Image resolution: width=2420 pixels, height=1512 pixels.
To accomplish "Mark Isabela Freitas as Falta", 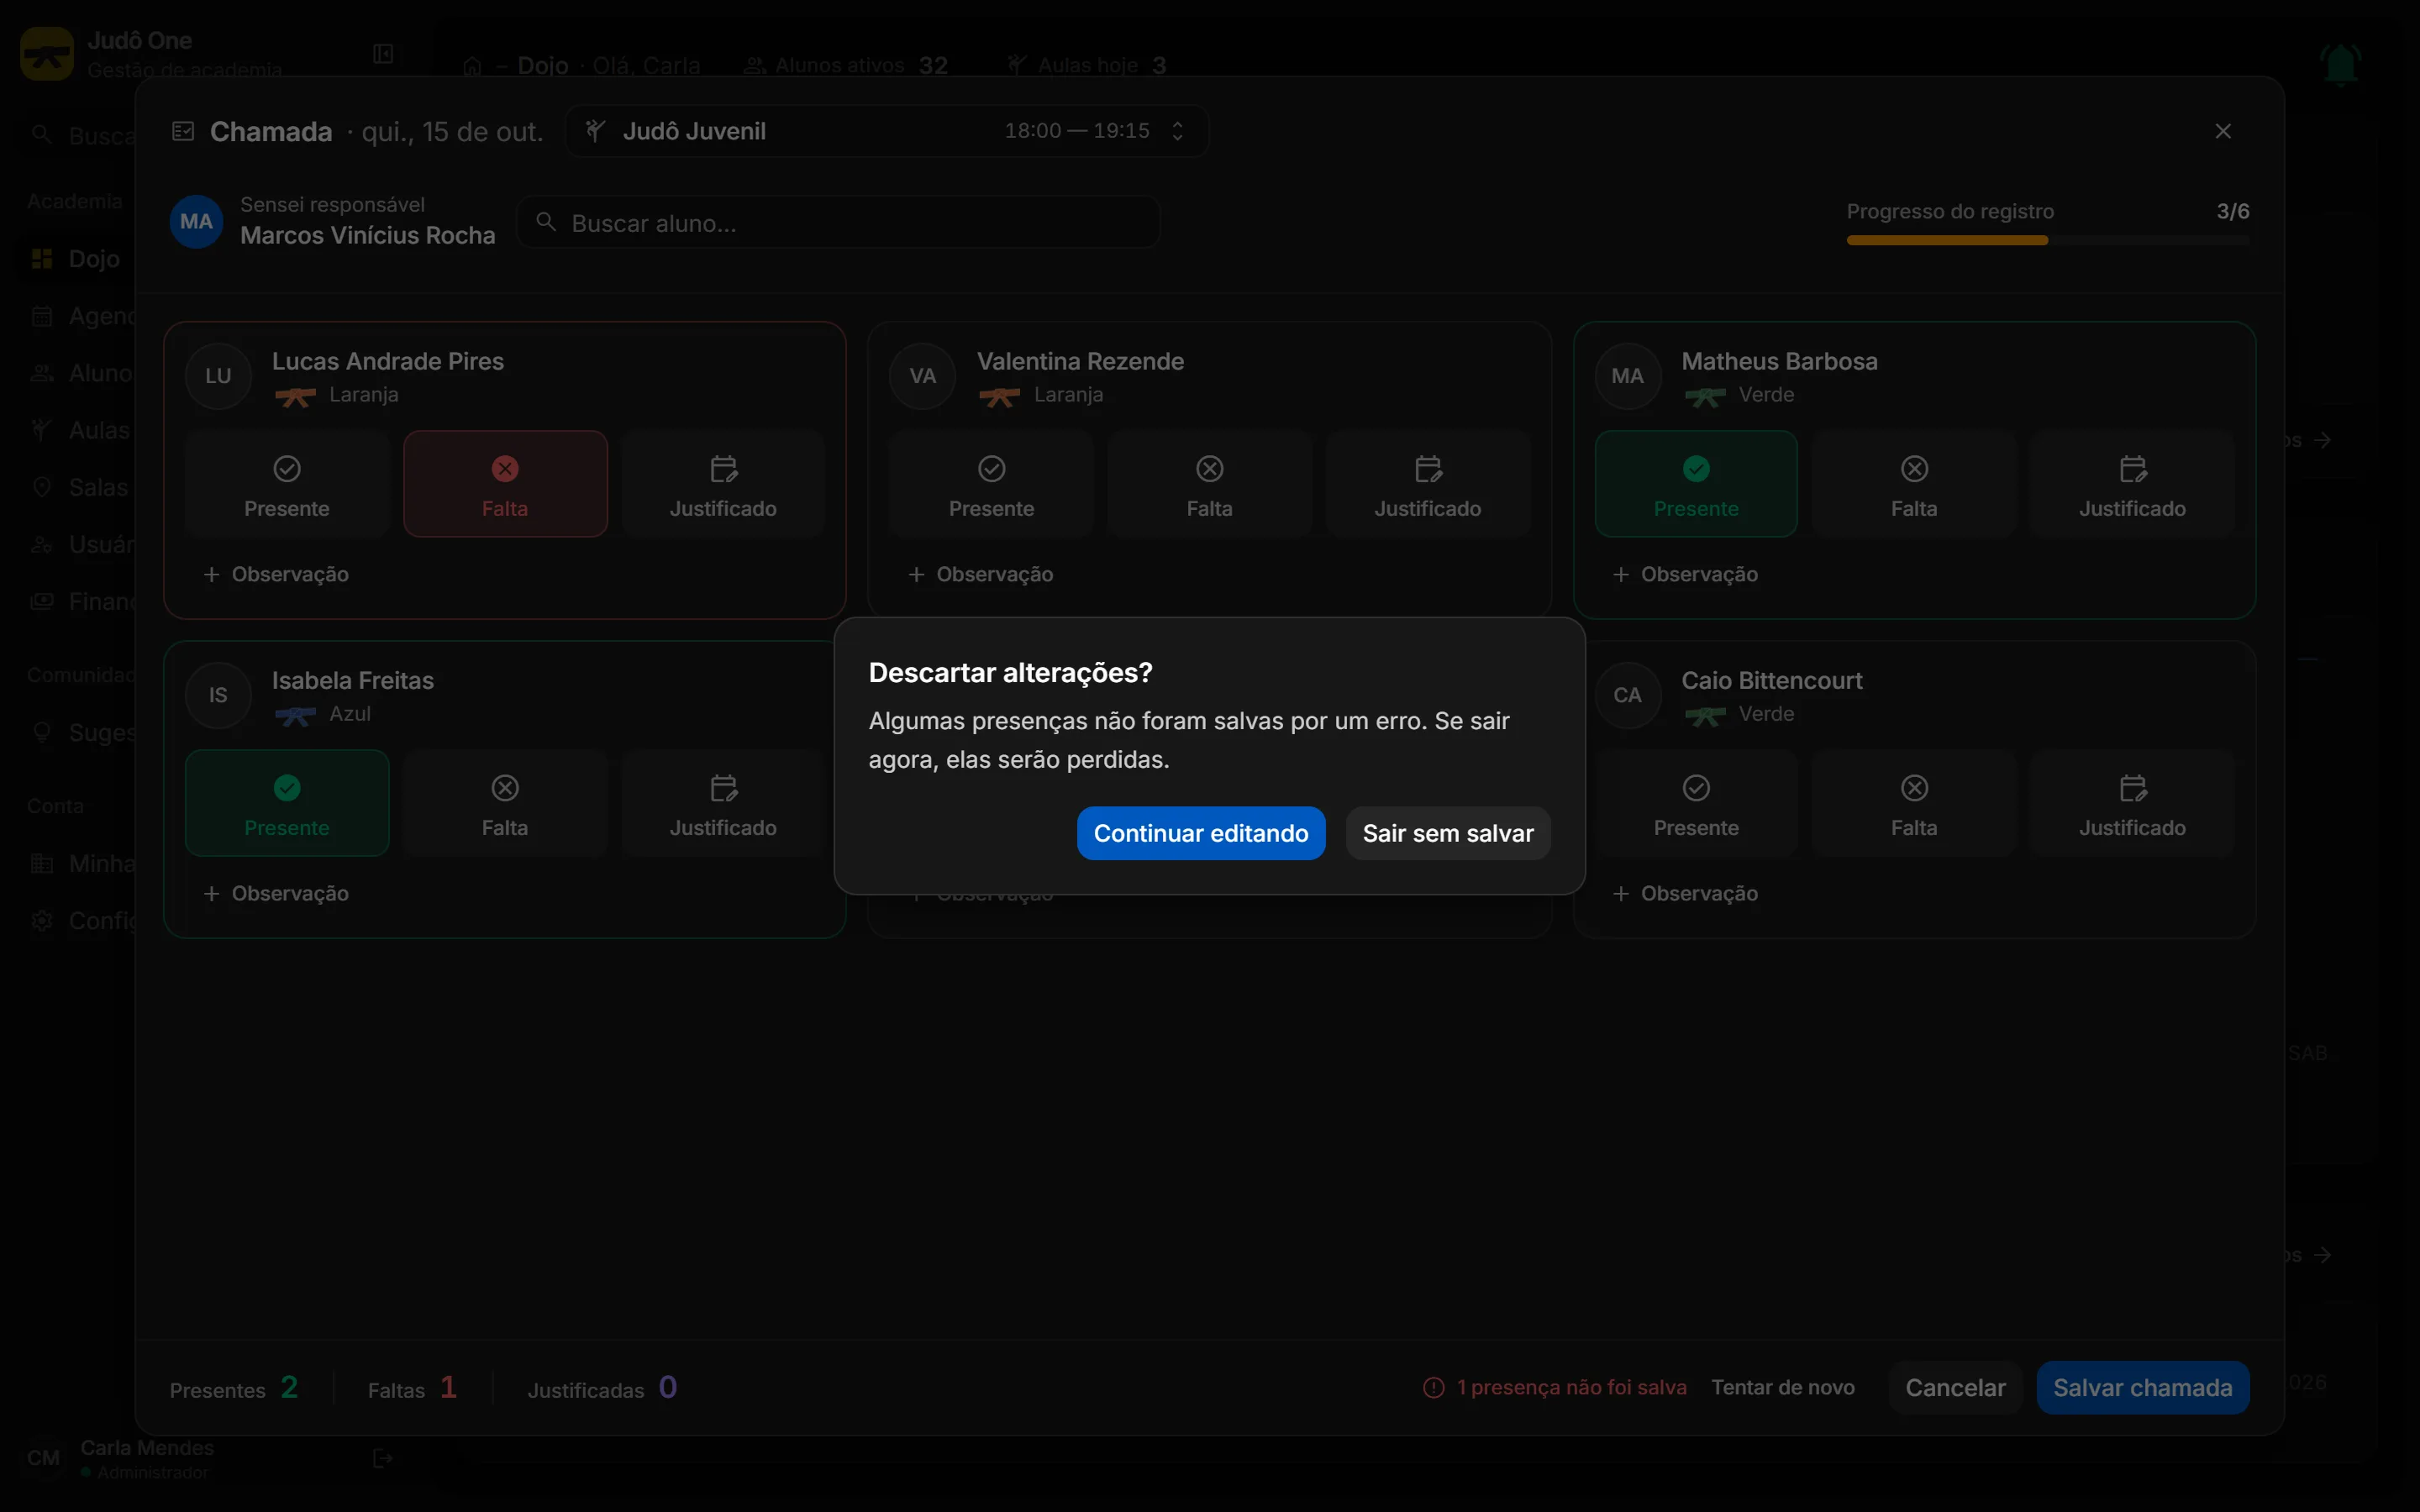I will (505, 803).
